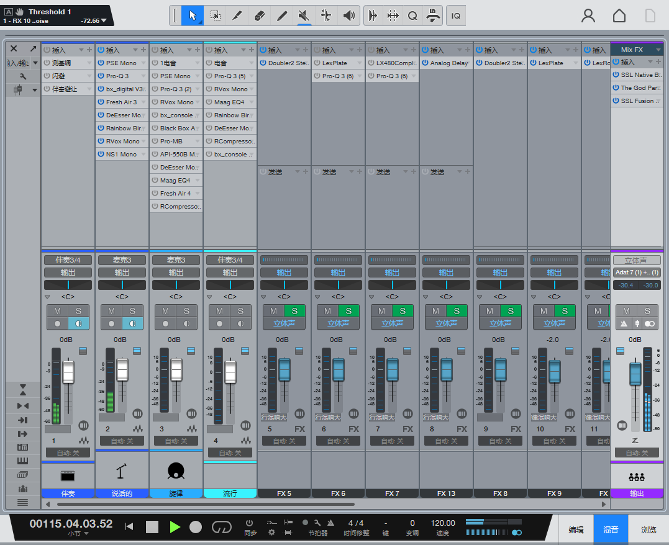Screen dimensions: 669x545
Task: Mute the 说话的 channel 2
Action: click(x=111, y=312)
